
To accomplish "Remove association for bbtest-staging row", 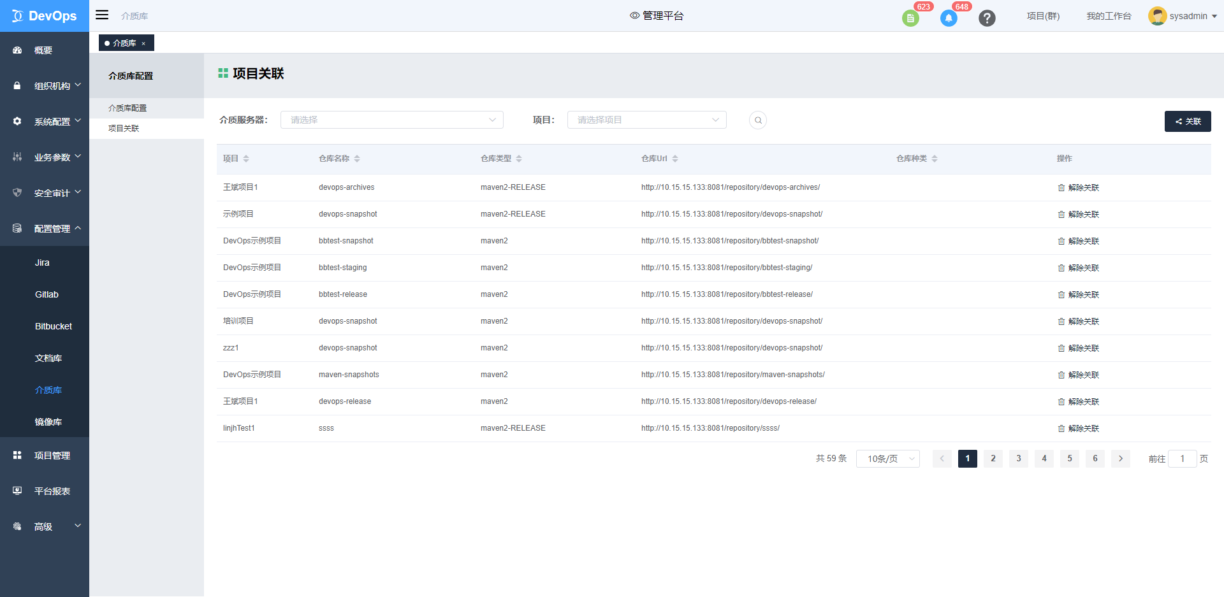I will tap(1079, 268).
